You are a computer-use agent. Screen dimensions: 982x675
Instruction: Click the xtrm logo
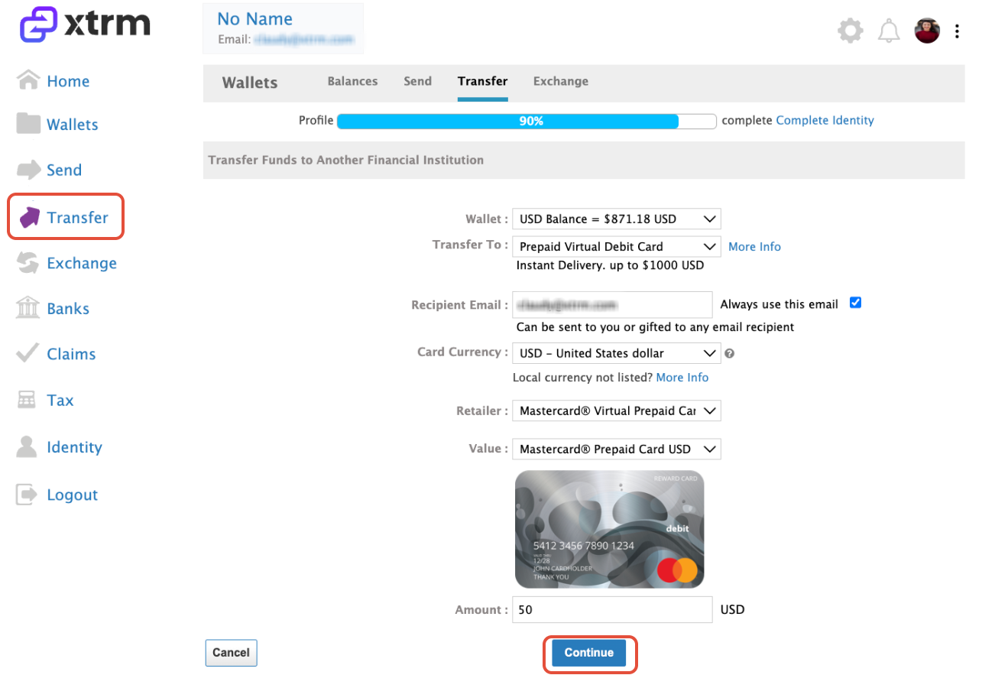tap(85, 24)
